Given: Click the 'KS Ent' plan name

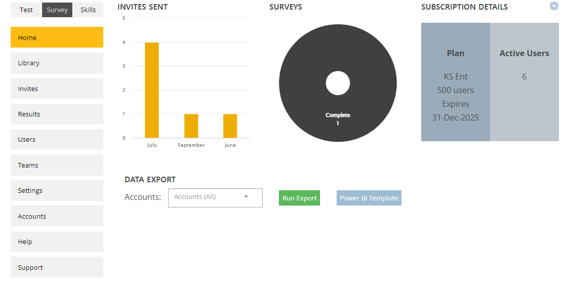Looking at the screenshot, I should [456, 76].
